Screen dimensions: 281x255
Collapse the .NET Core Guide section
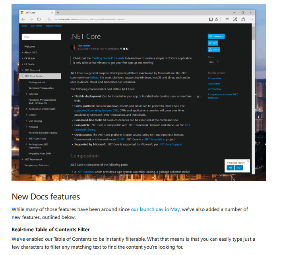pyautogui.click(x=22, y=76)
